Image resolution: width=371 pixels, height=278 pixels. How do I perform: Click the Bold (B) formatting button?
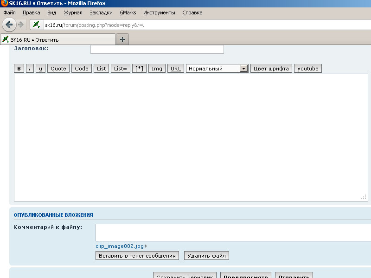point(19,69)
